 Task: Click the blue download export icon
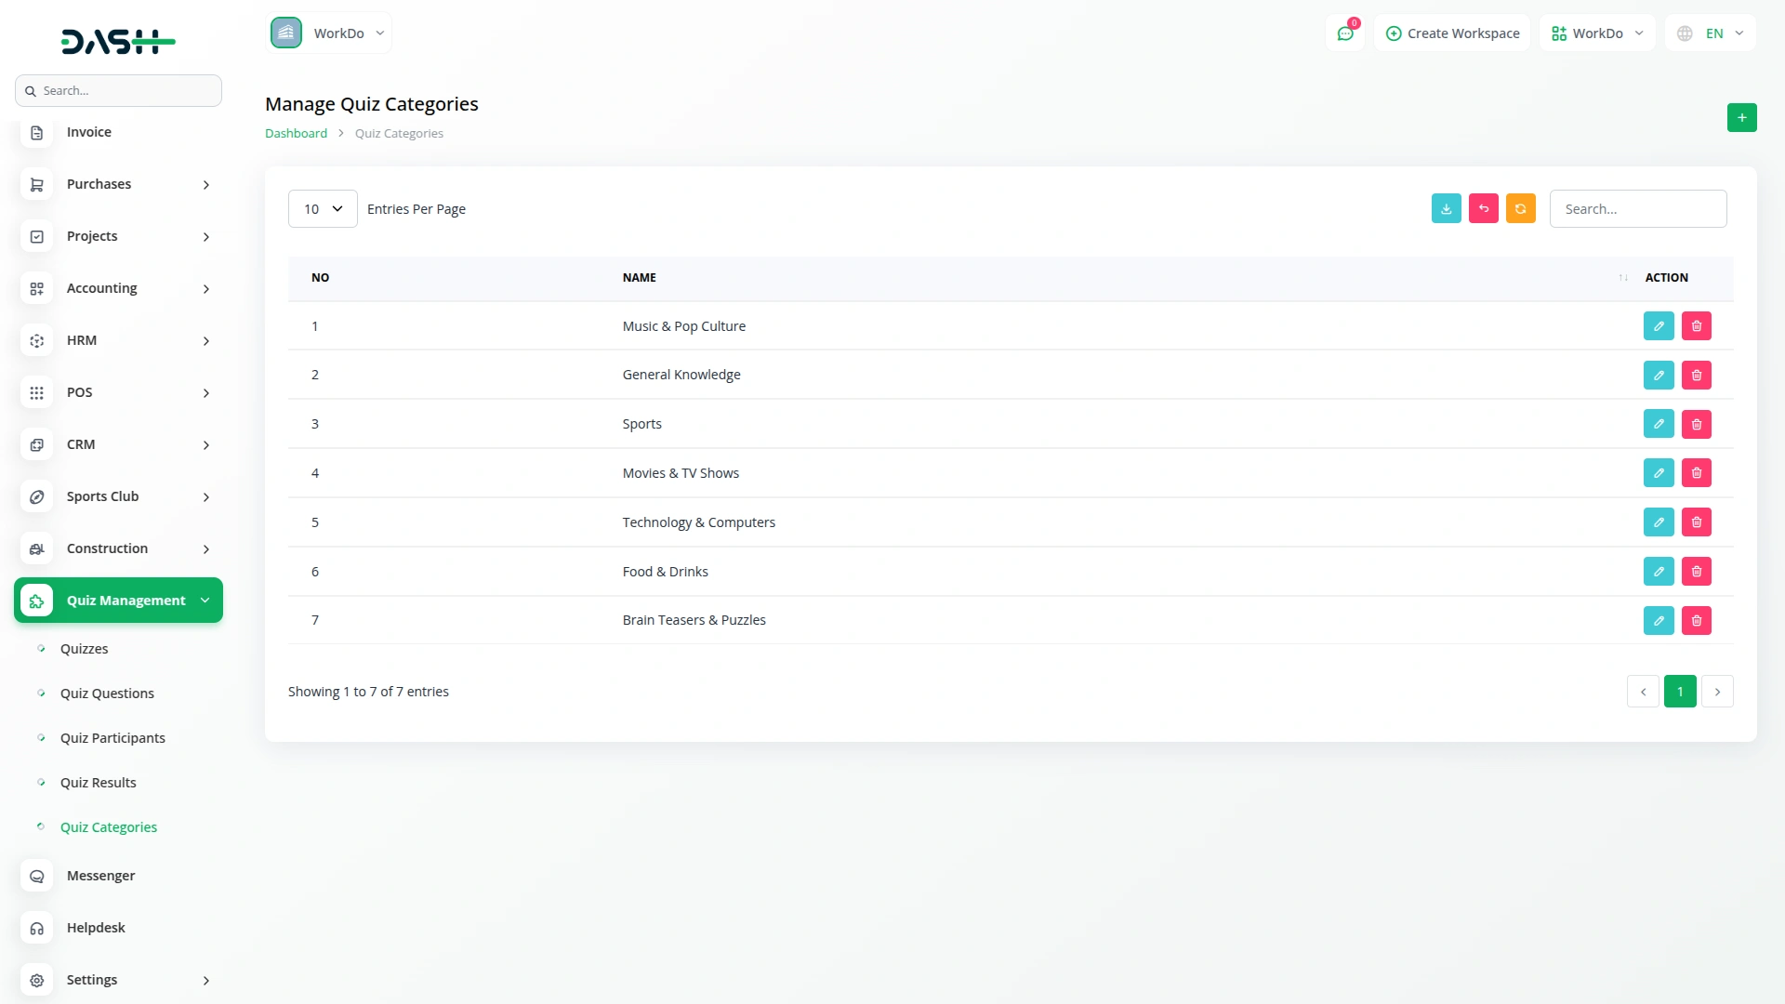(1446, 209)
